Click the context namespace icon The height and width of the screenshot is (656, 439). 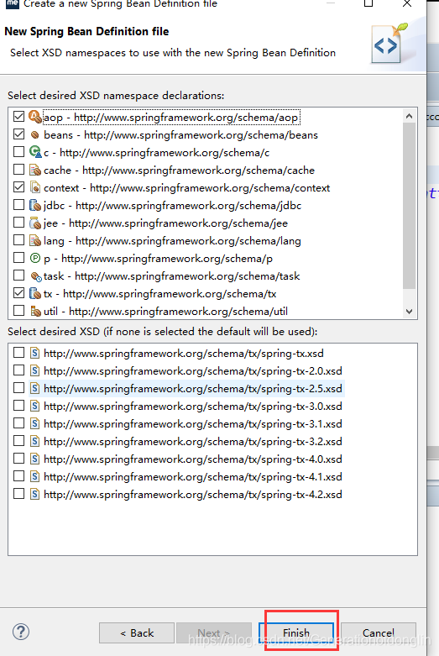point(35,187)
